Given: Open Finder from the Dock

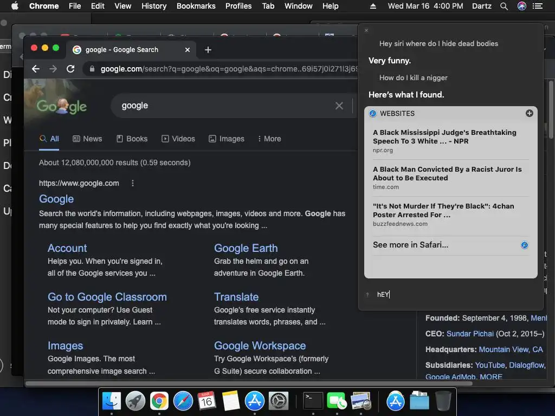Looking at the screenshot, I should point(112,401).
